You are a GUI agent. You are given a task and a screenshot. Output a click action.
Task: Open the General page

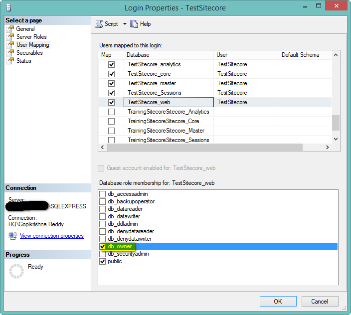coord(25,29)
